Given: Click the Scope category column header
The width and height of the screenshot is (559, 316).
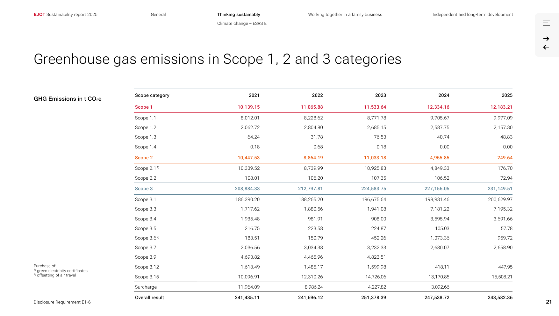Looking at the screenshot, I should [x=152, y=95].
